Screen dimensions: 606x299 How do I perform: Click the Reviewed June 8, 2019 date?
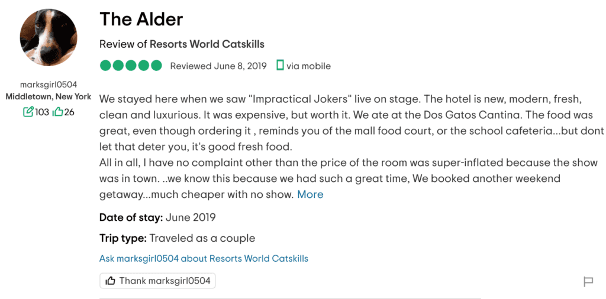tap(218, 66)
